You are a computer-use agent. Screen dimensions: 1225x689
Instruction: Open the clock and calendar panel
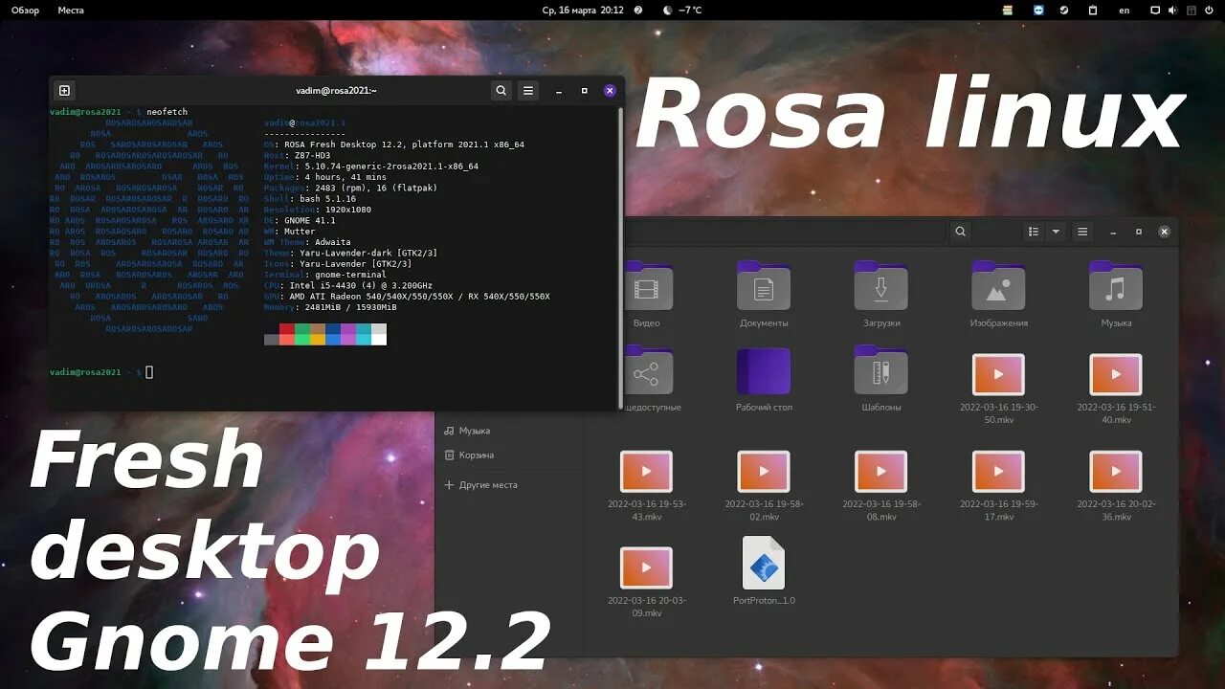(583, 11)
